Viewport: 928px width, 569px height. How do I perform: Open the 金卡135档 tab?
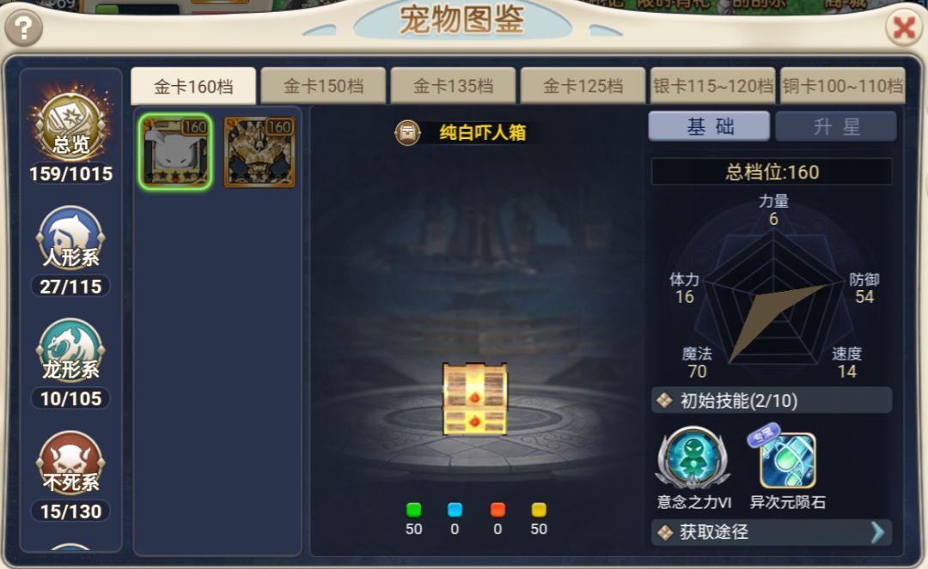click(x=453, y=87)
